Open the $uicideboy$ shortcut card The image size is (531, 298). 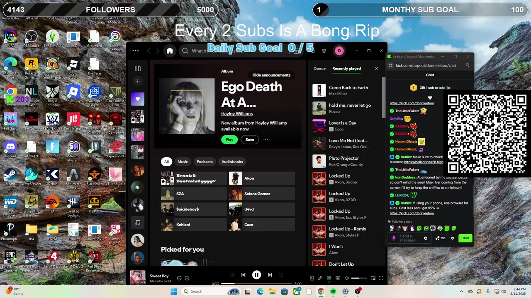(194, 209)
